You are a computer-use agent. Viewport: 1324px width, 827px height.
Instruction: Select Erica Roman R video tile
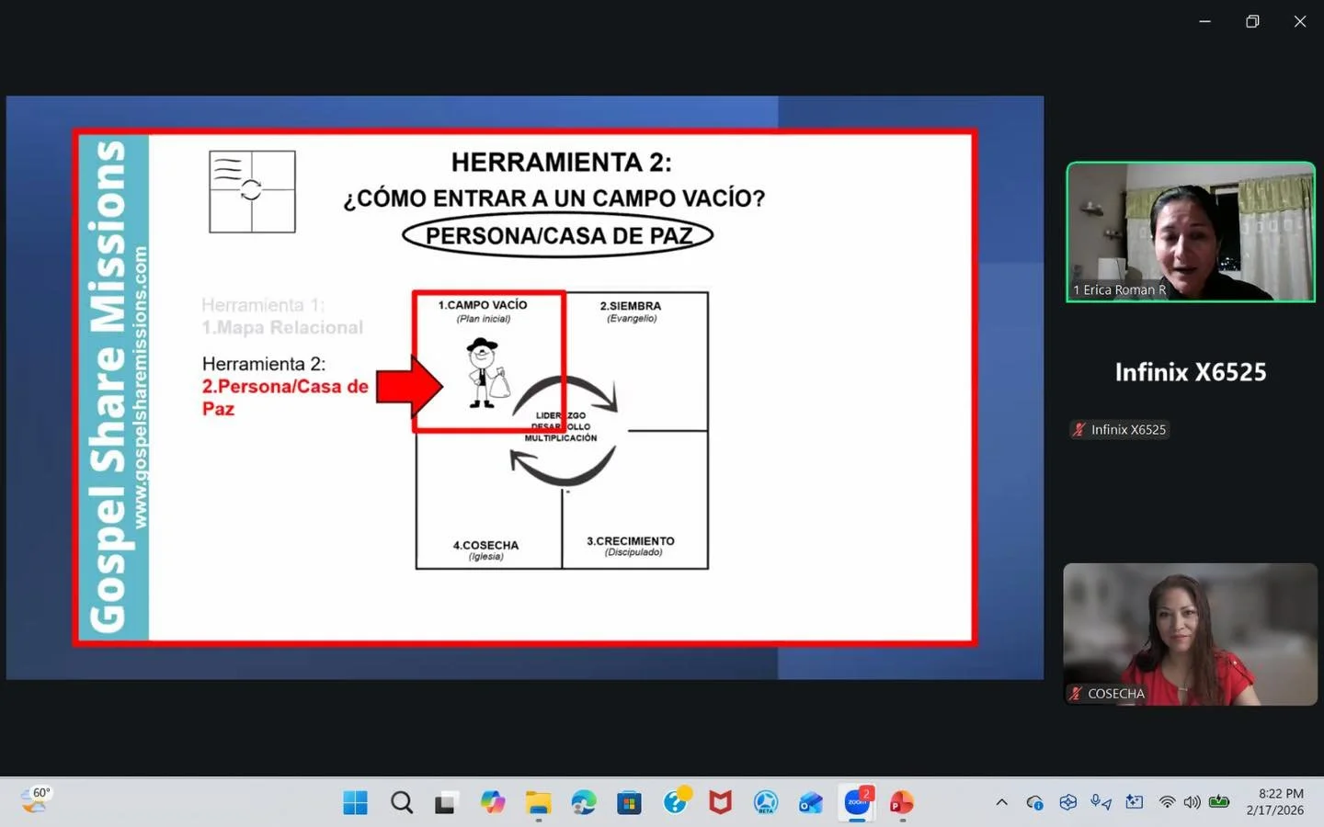(x=1190, y=232)
